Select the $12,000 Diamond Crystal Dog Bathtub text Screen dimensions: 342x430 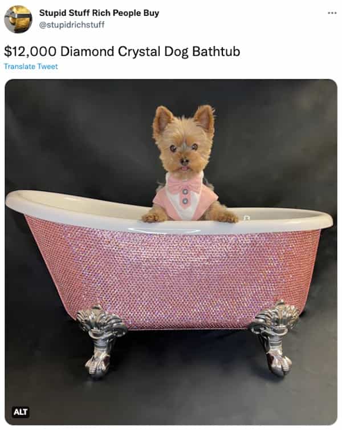tap(122, 51)
